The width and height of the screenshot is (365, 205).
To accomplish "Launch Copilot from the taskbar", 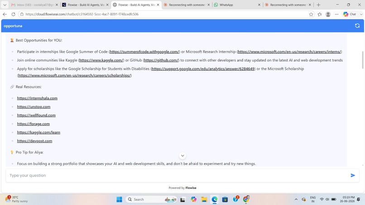I will 193,200.
